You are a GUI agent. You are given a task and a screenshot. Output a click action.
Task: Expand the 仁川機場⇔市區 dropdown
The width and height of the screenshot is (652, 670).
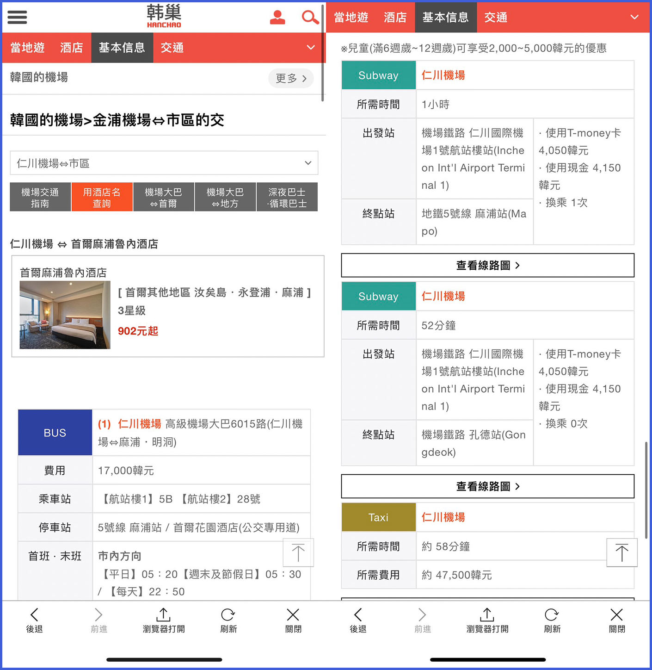click(307, 163)
